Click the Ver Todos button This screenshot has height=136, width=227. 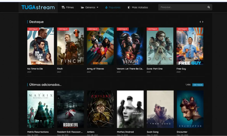[198, 85]
